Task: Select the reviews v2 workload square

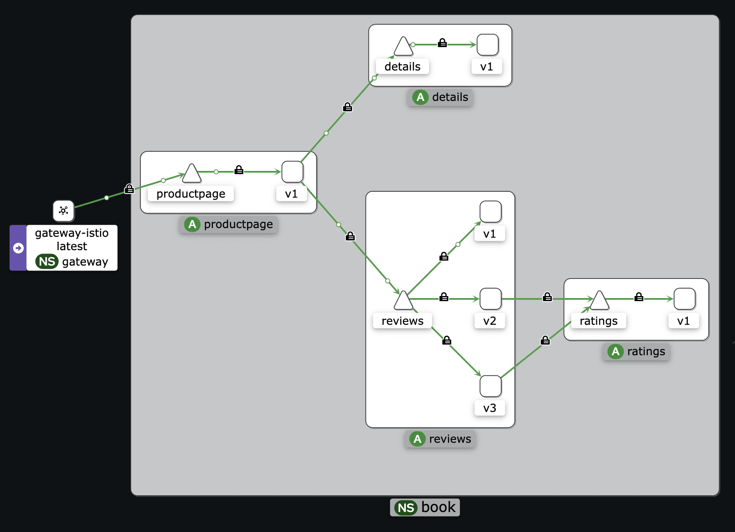Action: point(490,299)
